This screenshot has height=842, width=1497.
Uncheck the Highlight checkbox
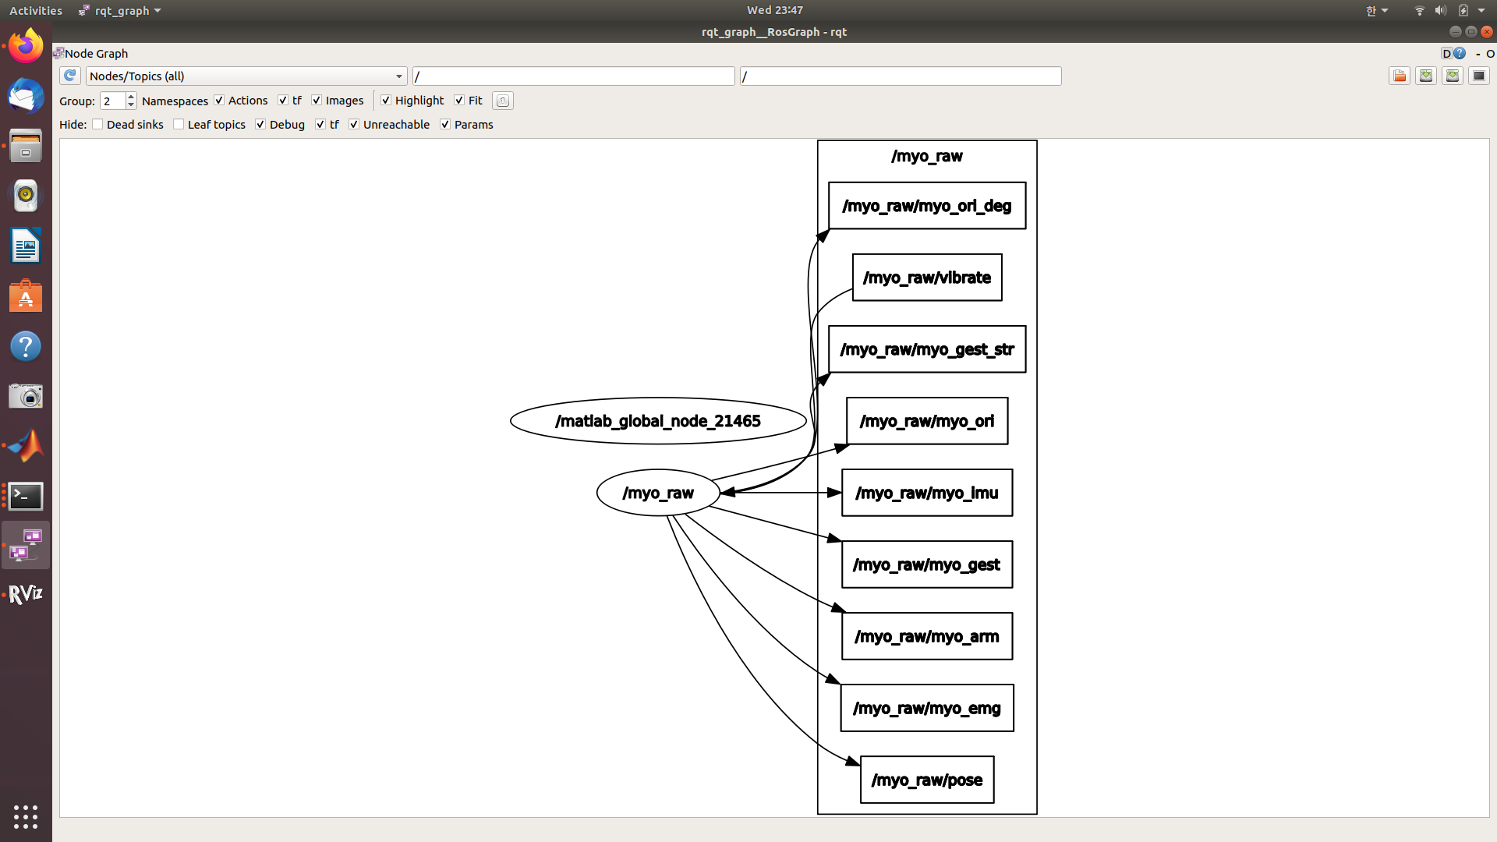386,101
